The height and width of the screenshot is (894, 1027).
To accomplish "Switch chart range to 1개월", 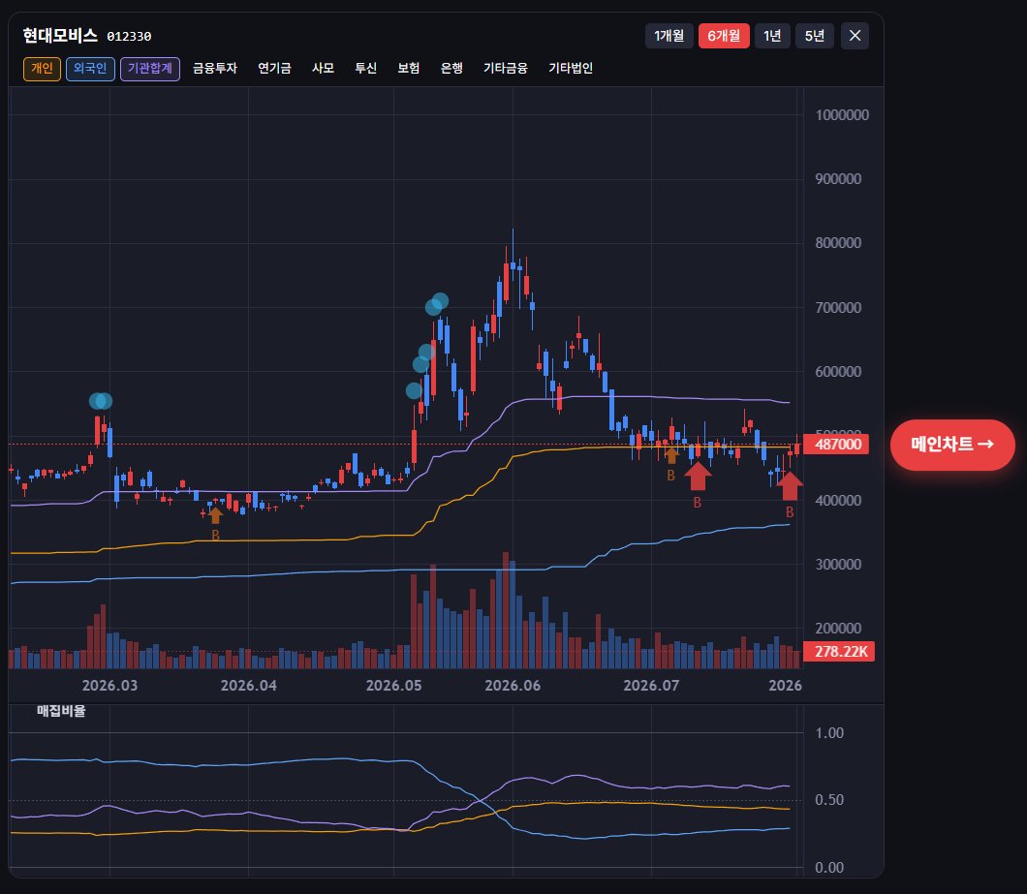I will click(x=669, y=36).
